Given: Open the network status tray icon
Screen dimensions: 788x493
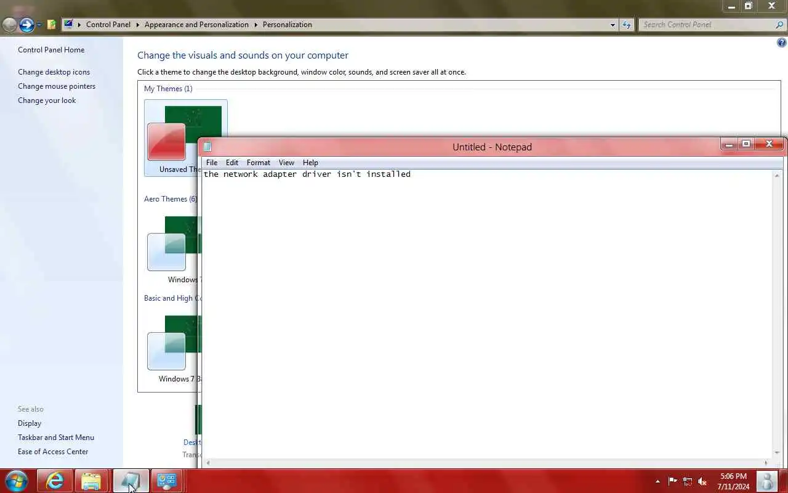Looking at the screenshot, I should point(688,481).
